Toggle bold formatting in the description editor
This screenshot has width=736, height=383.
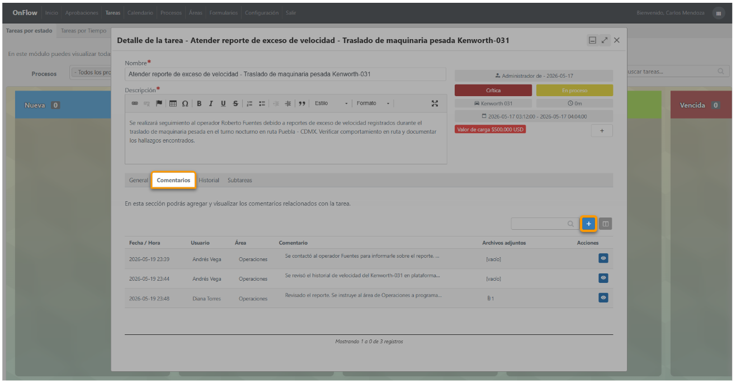[199, 103]
